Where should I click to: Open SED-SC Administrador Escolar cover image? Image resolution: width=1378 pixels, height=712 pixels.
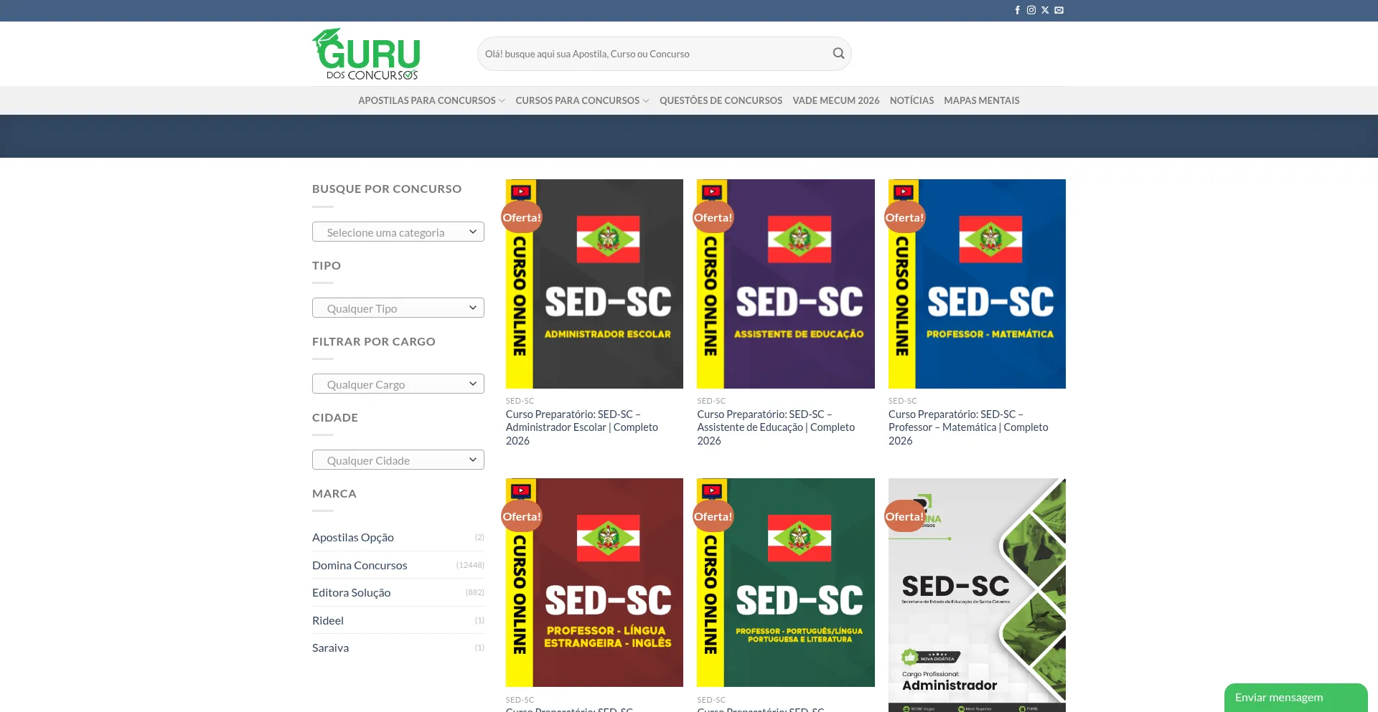594,284
